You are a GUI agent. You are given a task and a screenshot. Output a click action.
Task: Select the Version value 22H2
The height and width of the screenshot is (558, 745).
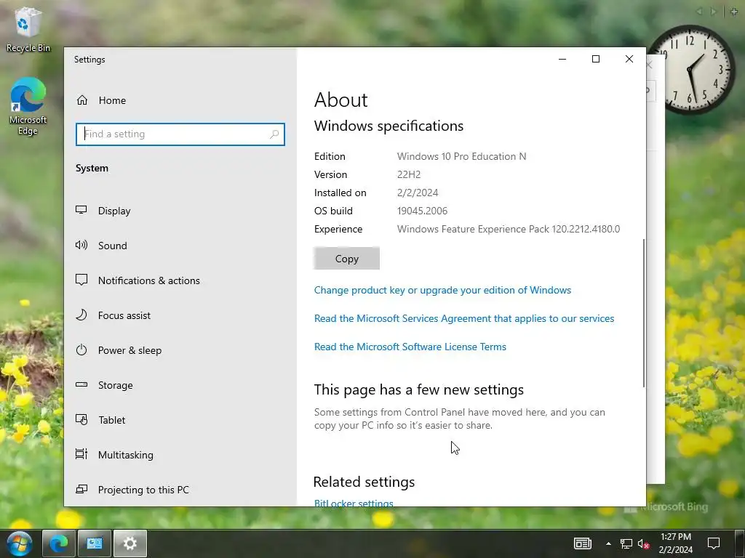tap(409, 174)
